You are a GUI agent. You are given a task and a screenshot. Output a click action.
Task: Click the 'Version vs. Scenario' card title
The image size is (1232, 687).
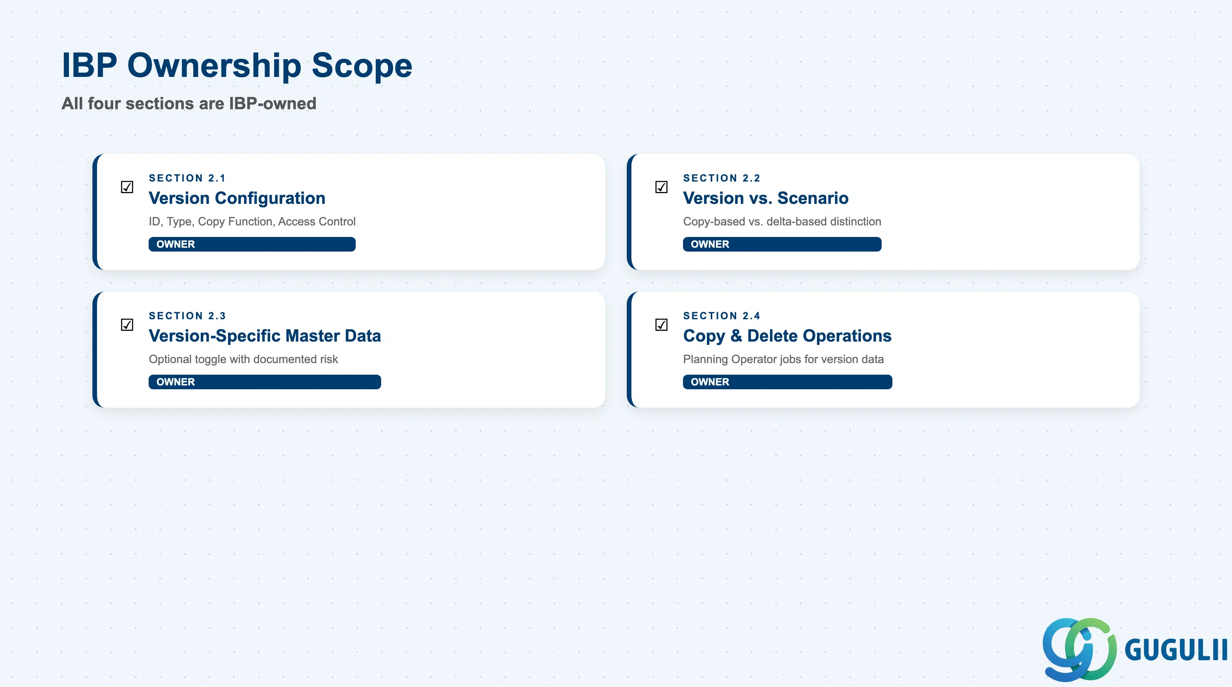pyautogui.click(x=766, y=198)
